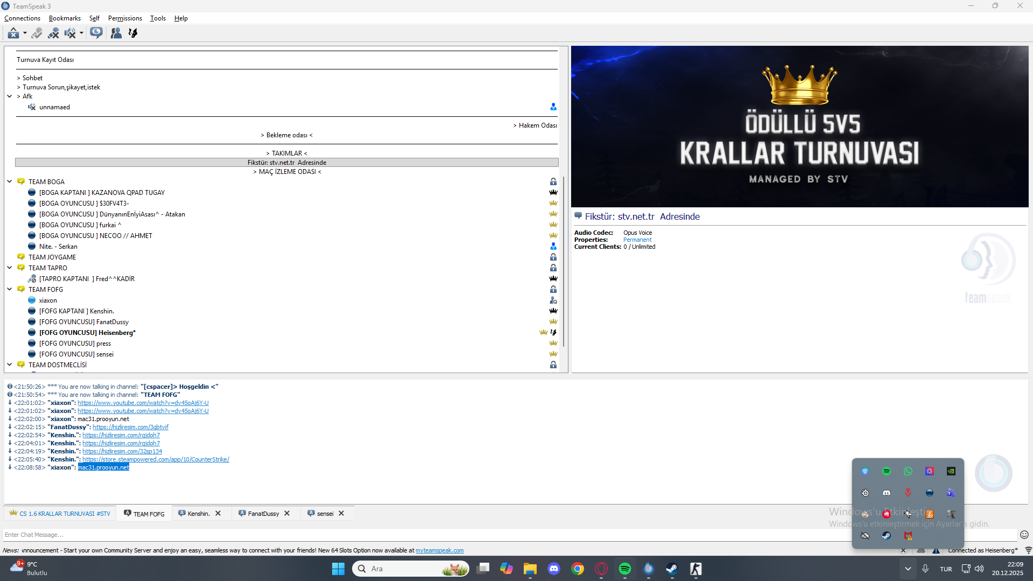This screenshot has height=581, width=1033.
Task: Click the black wolf icon in toolbar
Action: tap(133, 33)
